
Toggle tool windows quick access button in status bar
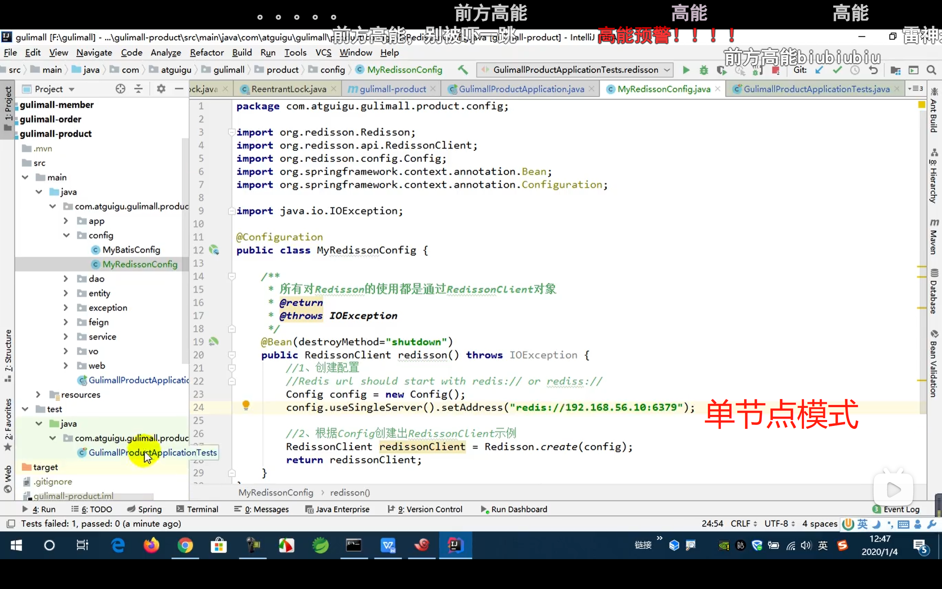click(x=11, y=523)
